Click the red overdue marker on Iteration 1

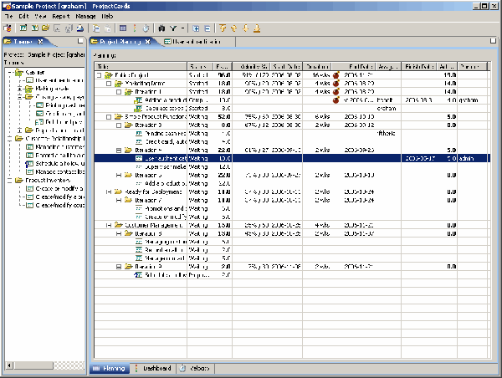click(336, 91)
